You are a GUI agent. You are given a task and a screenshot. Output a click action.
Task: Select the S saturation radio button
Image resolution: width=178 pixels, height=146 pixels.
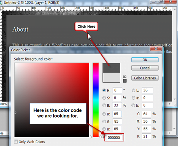coord(104,98)
